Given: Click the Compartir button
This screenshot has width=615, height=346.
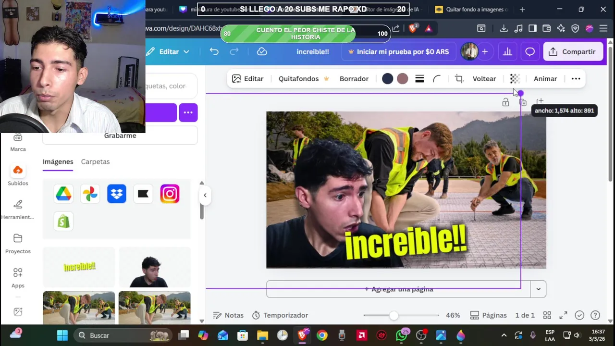Looking at the screenshot, I should tap(572, 51).
